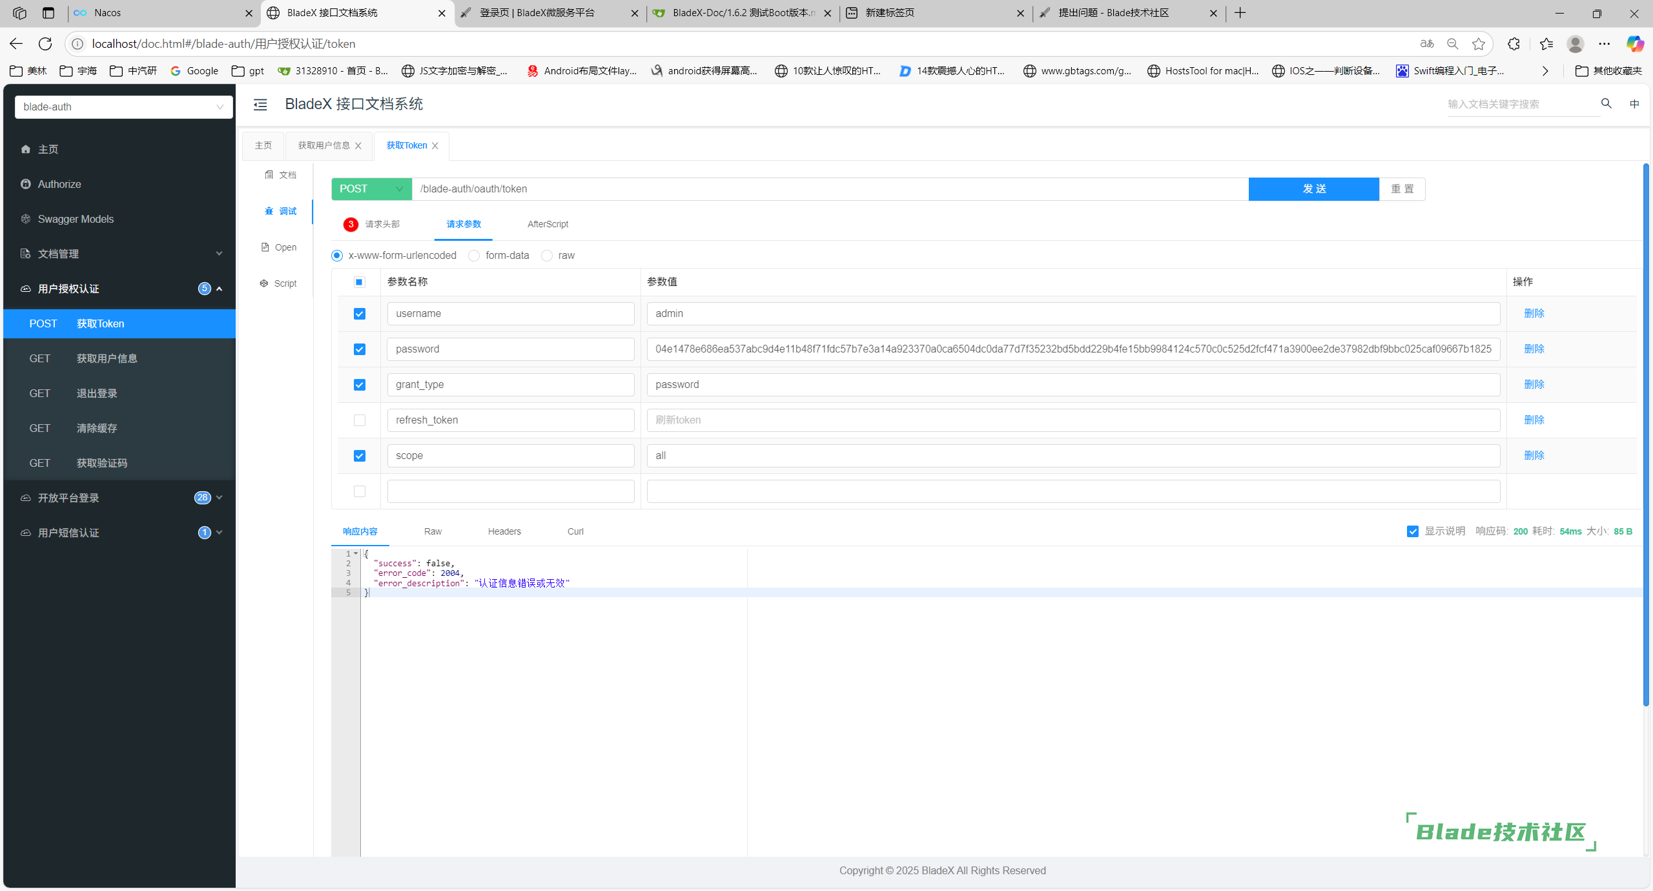Click the 文档 document icon in side panel
This screenshot has height=891, width=1653.
[269, 175]
